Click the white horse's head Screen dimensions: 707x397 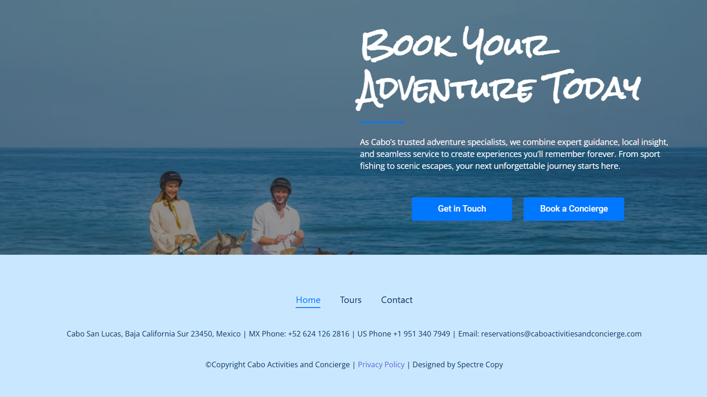point(231,243)
